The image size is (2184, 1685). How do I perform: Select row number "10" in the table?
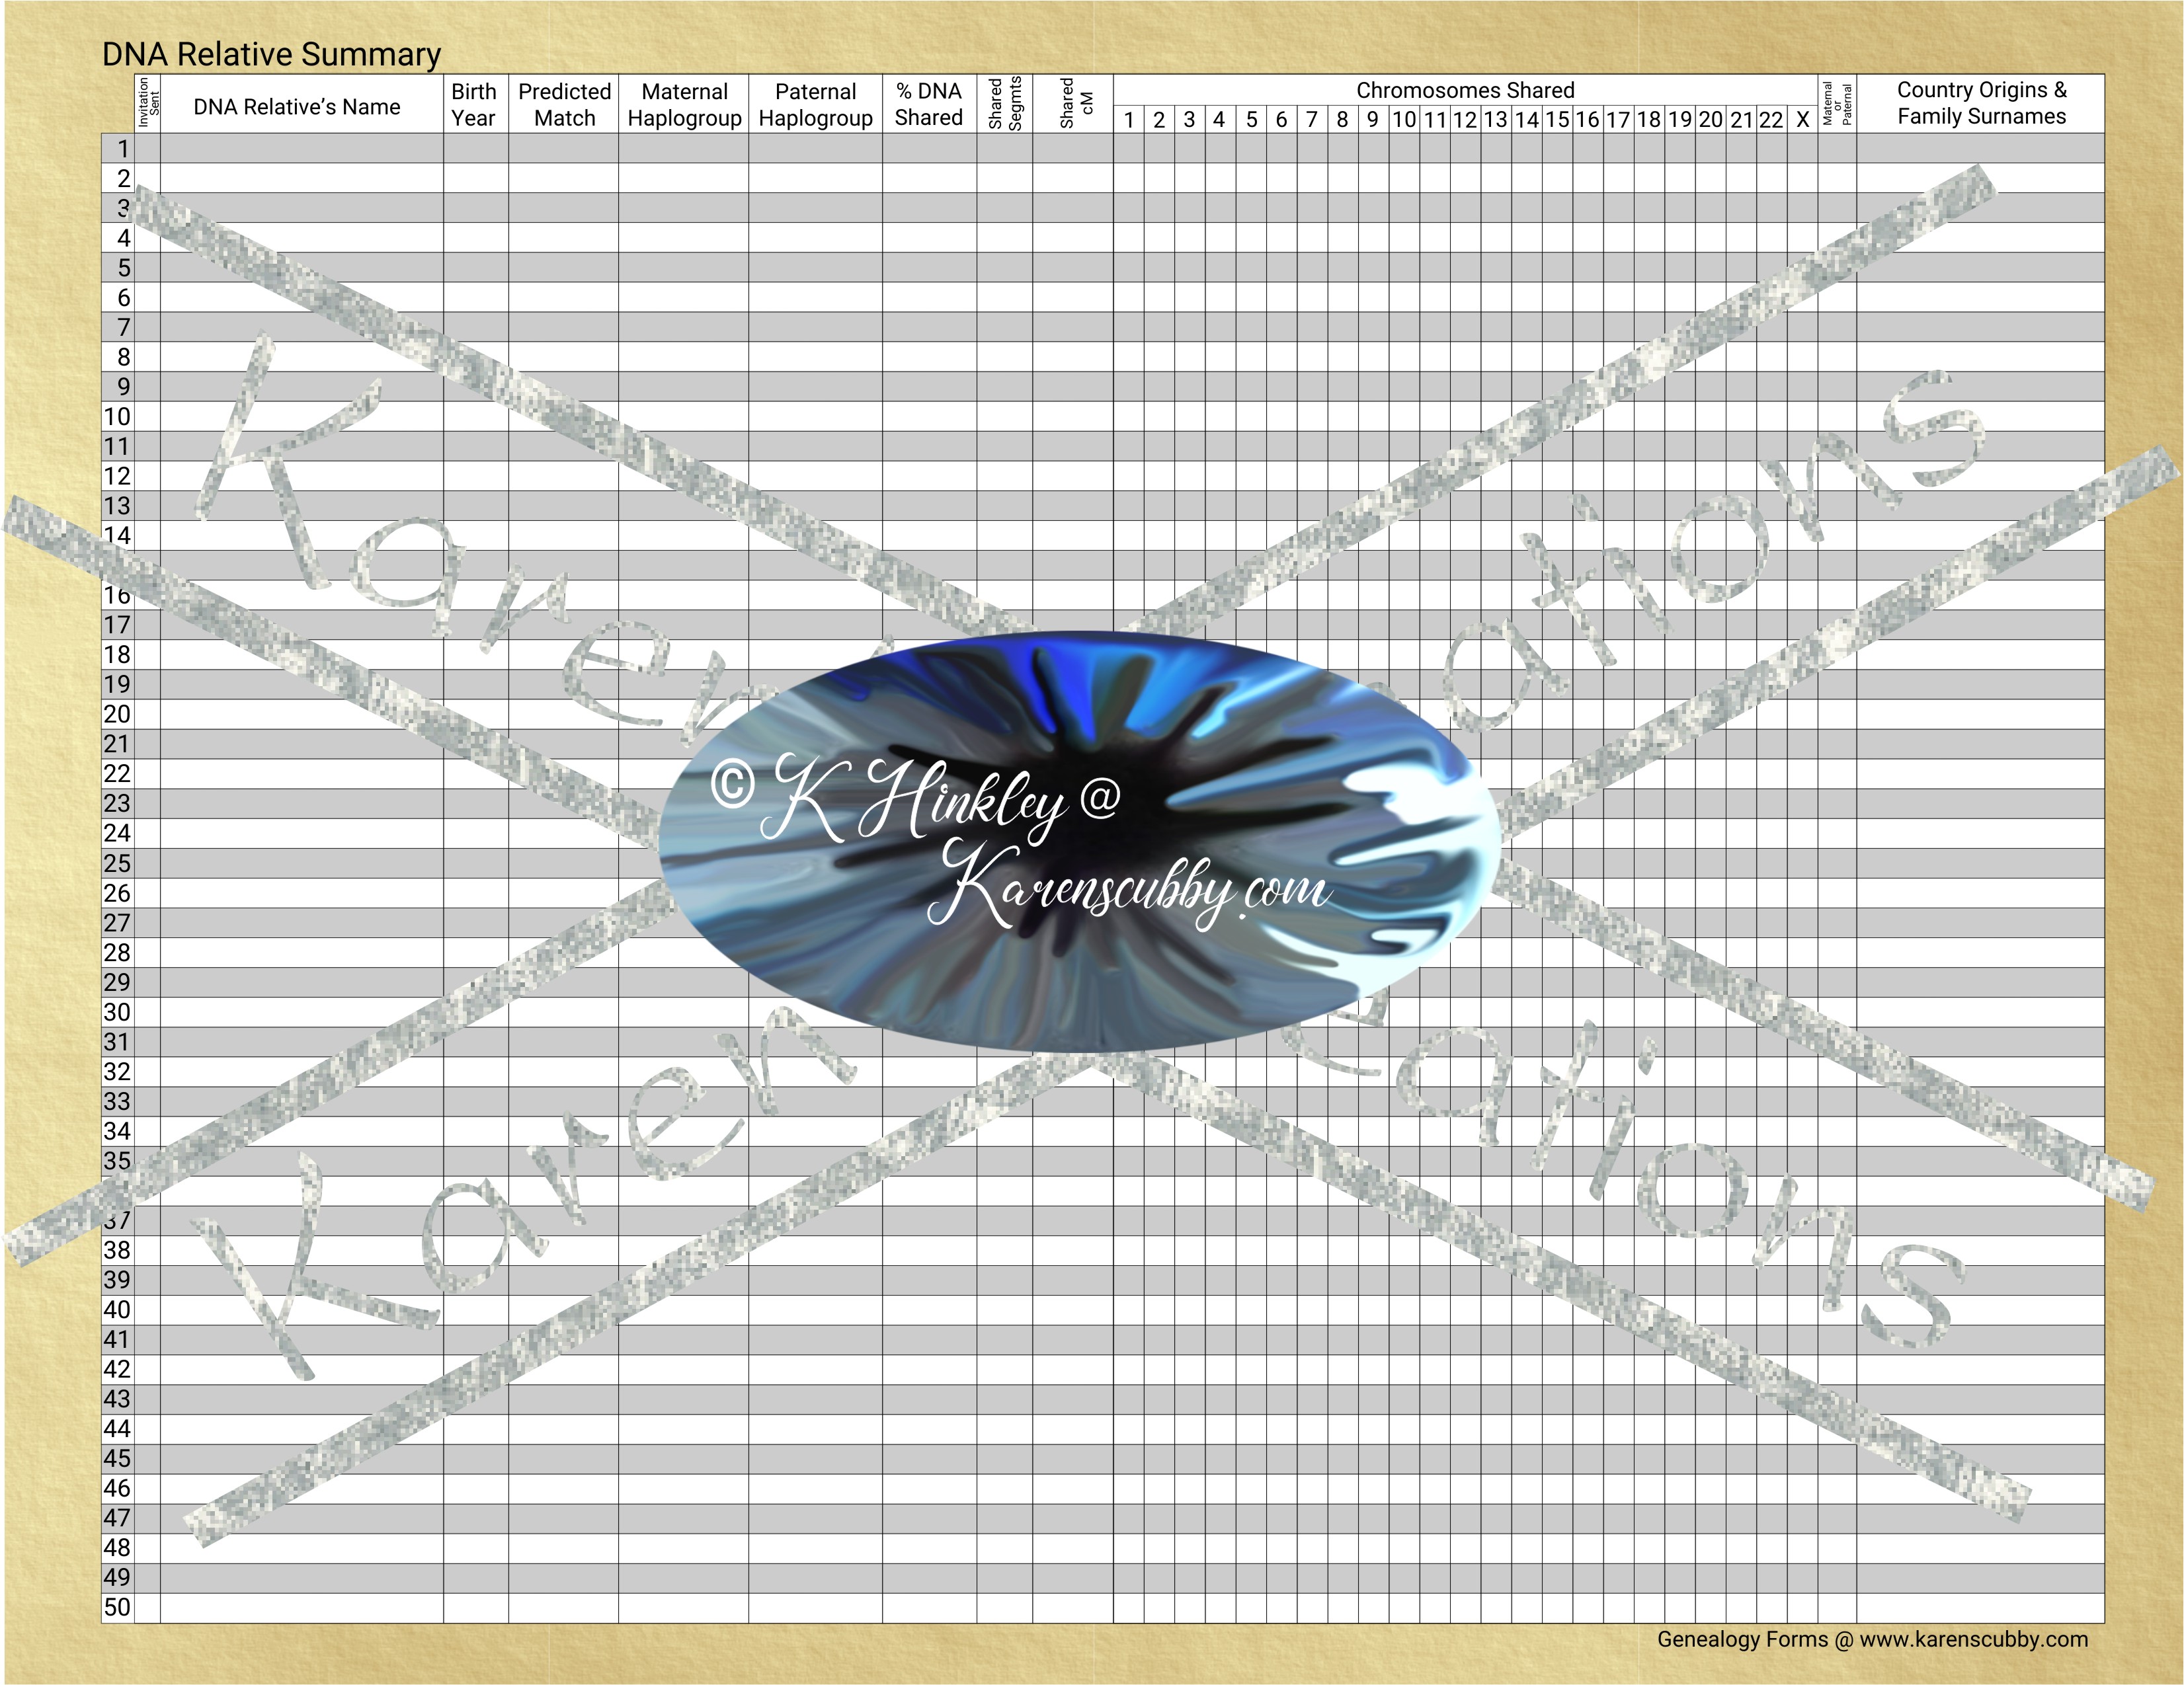pos(117,417)
